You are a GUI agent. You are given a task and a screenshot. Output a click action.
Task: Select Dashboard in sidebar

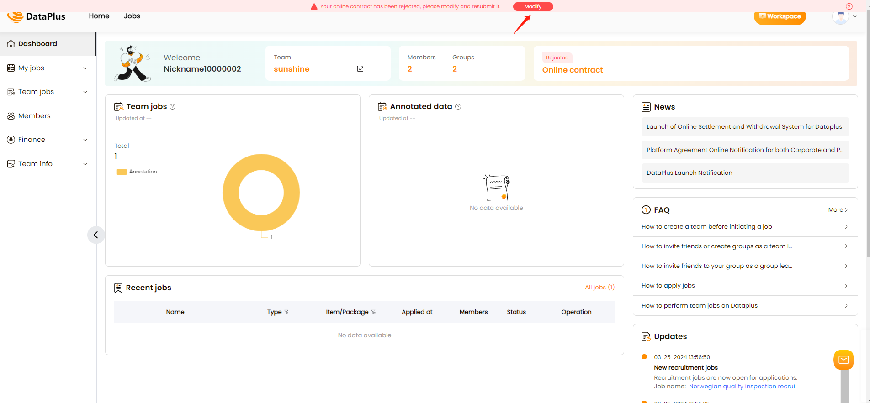[x=48, y=44]
